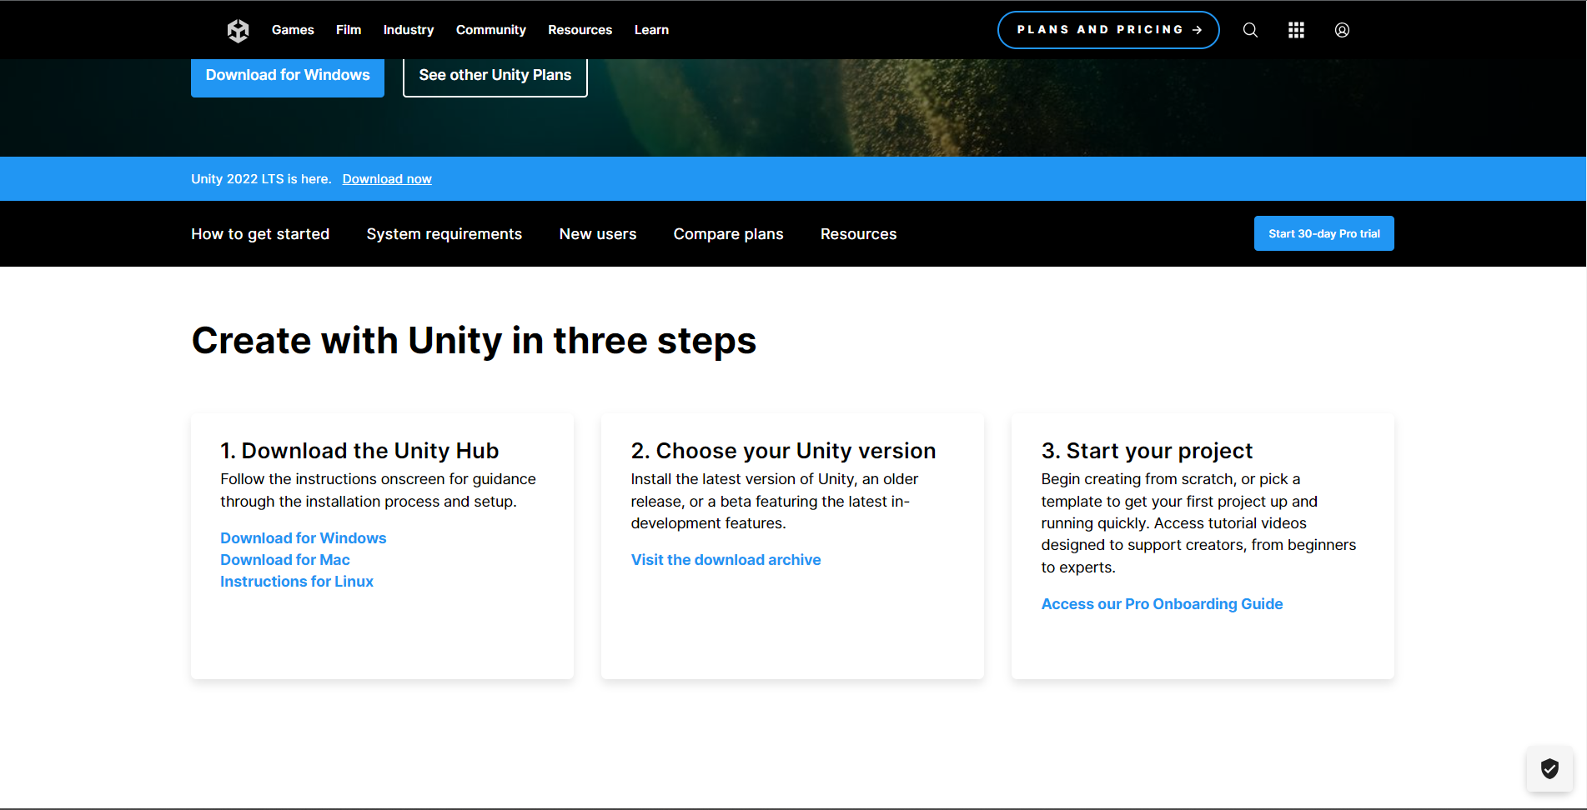
Task: Access our Pro Onboarding Guide link
Action: pos(1163,604)
